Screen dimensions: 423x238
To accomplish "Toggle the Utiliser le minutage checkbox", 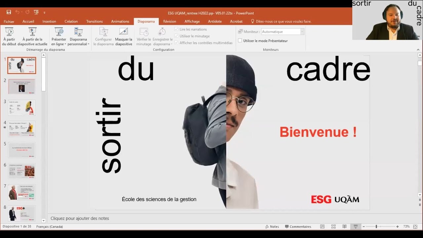I will coord(176,36).
